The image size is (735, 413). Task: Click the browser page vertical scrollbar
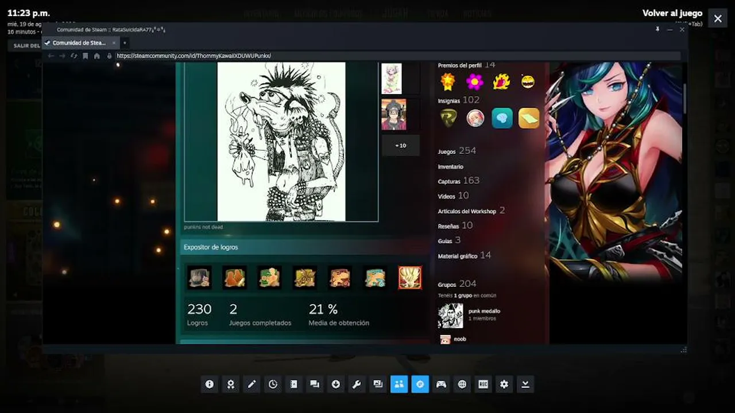click(x=684, y=99)
